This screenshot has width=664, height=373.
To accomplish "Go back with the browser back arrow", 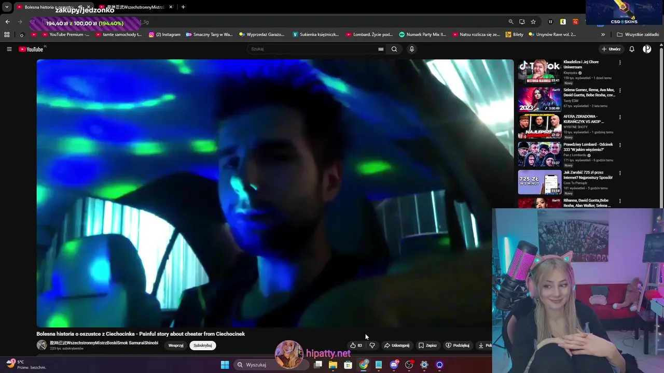I will point(7,22).
